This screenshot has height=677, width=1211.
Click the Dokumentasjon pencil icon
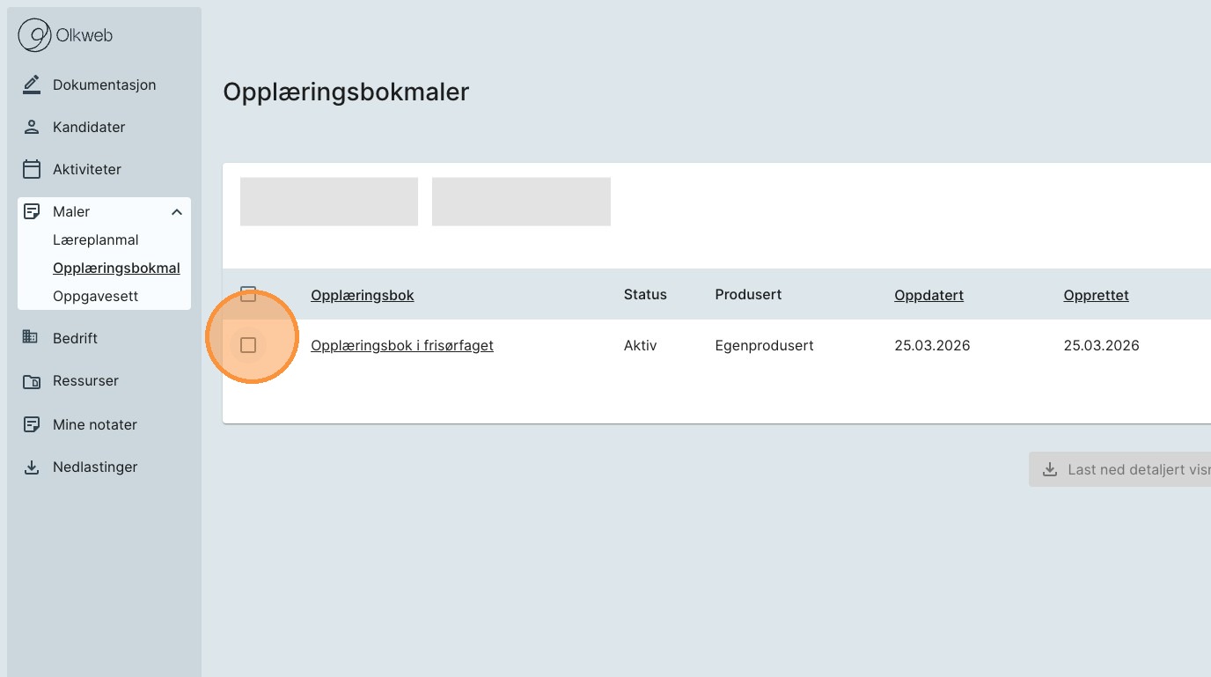pos(32,85)
